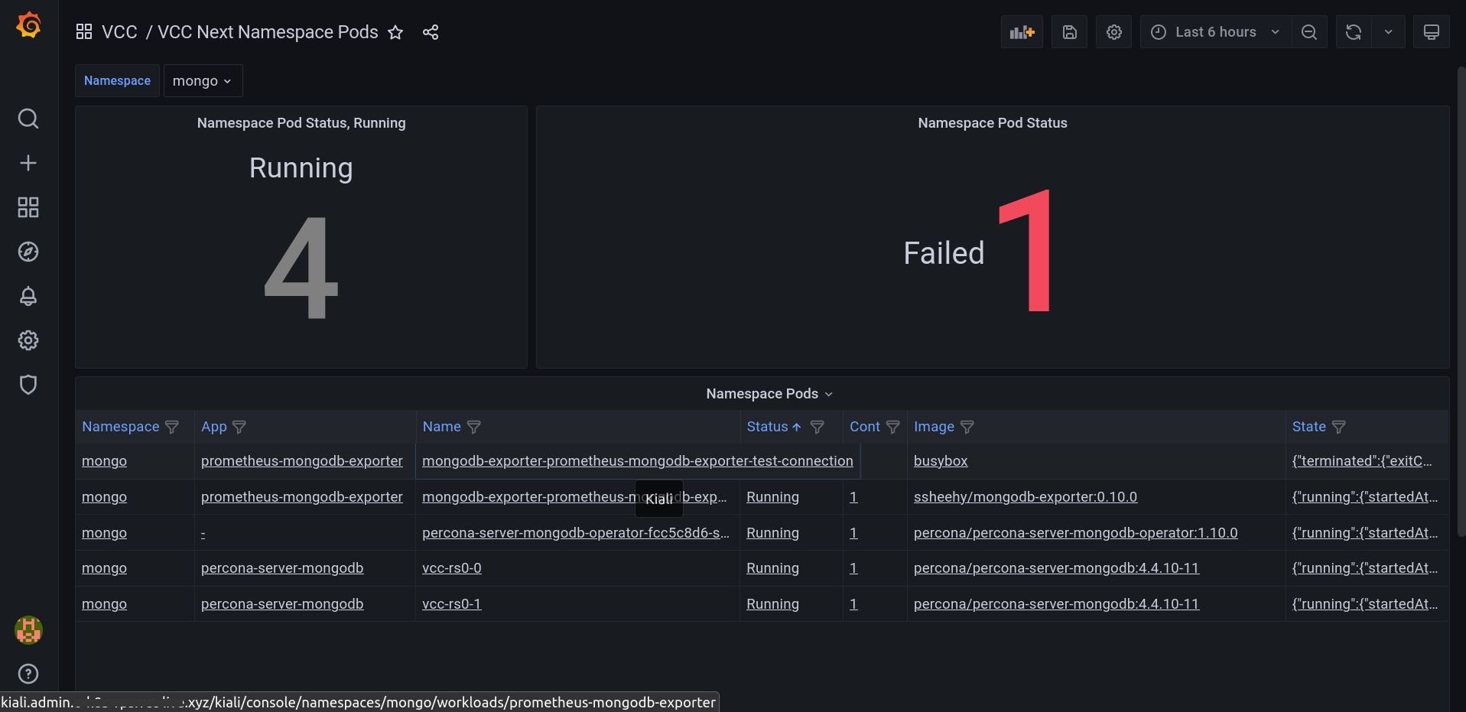Open the vcc-rs0-1 pod link

click(452, 604)
